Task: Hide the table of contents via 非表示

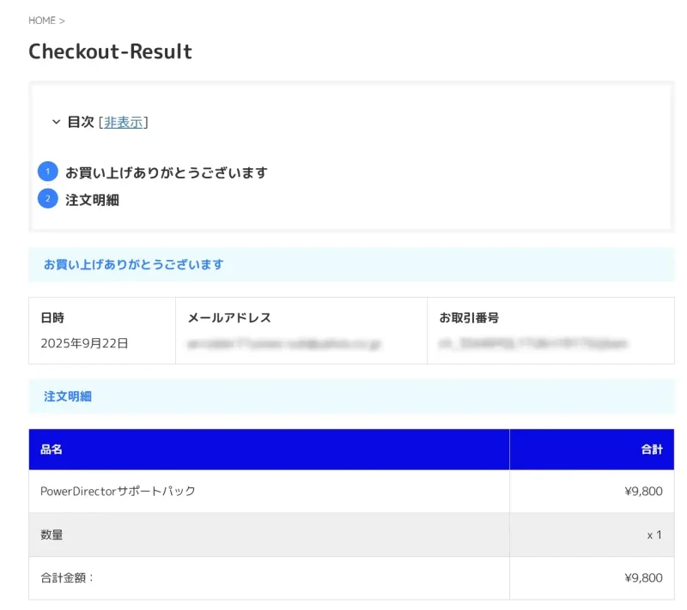Action: click(124, 123)
